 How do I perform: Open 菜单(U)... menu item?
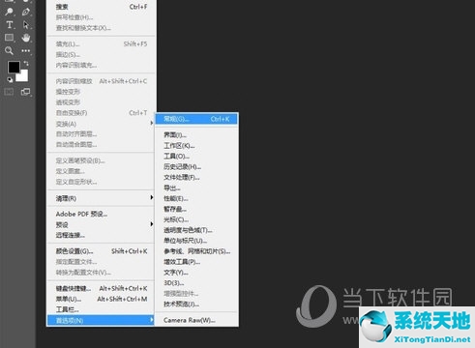(x=102, y=299)
